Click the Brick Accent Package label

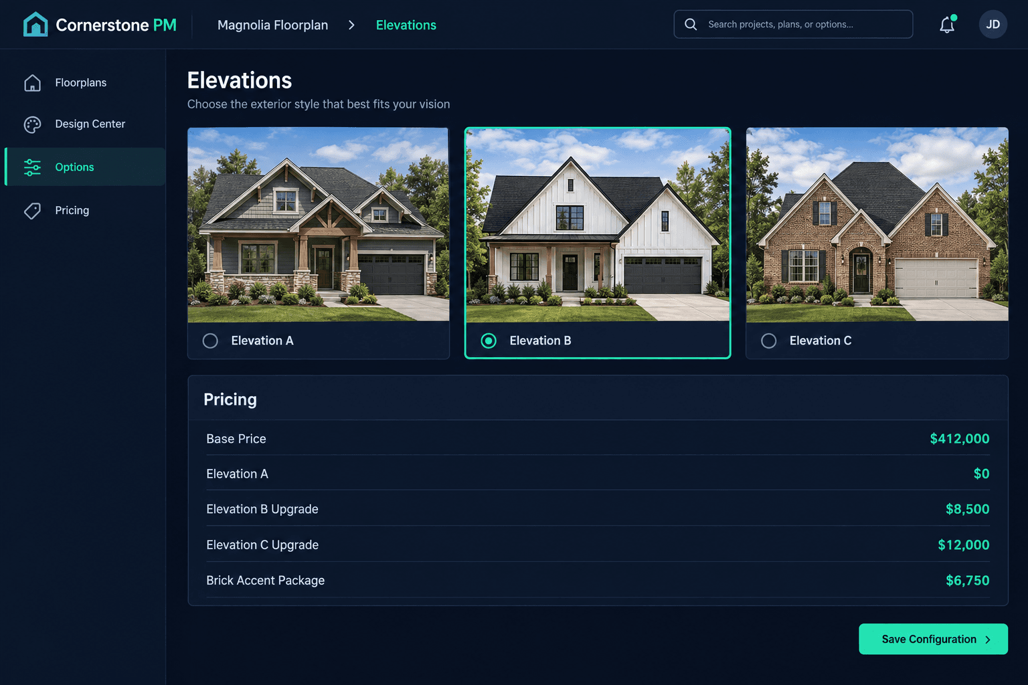(265, 581)
